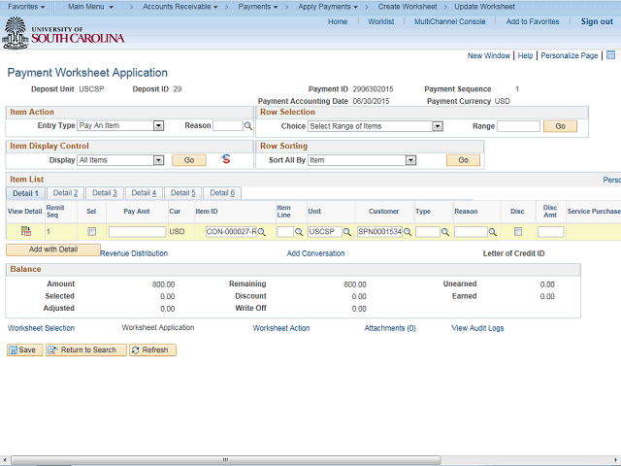The image size is (621, 466).
Task: Toggle the Disc checkbox in item row
Action: 517,232
